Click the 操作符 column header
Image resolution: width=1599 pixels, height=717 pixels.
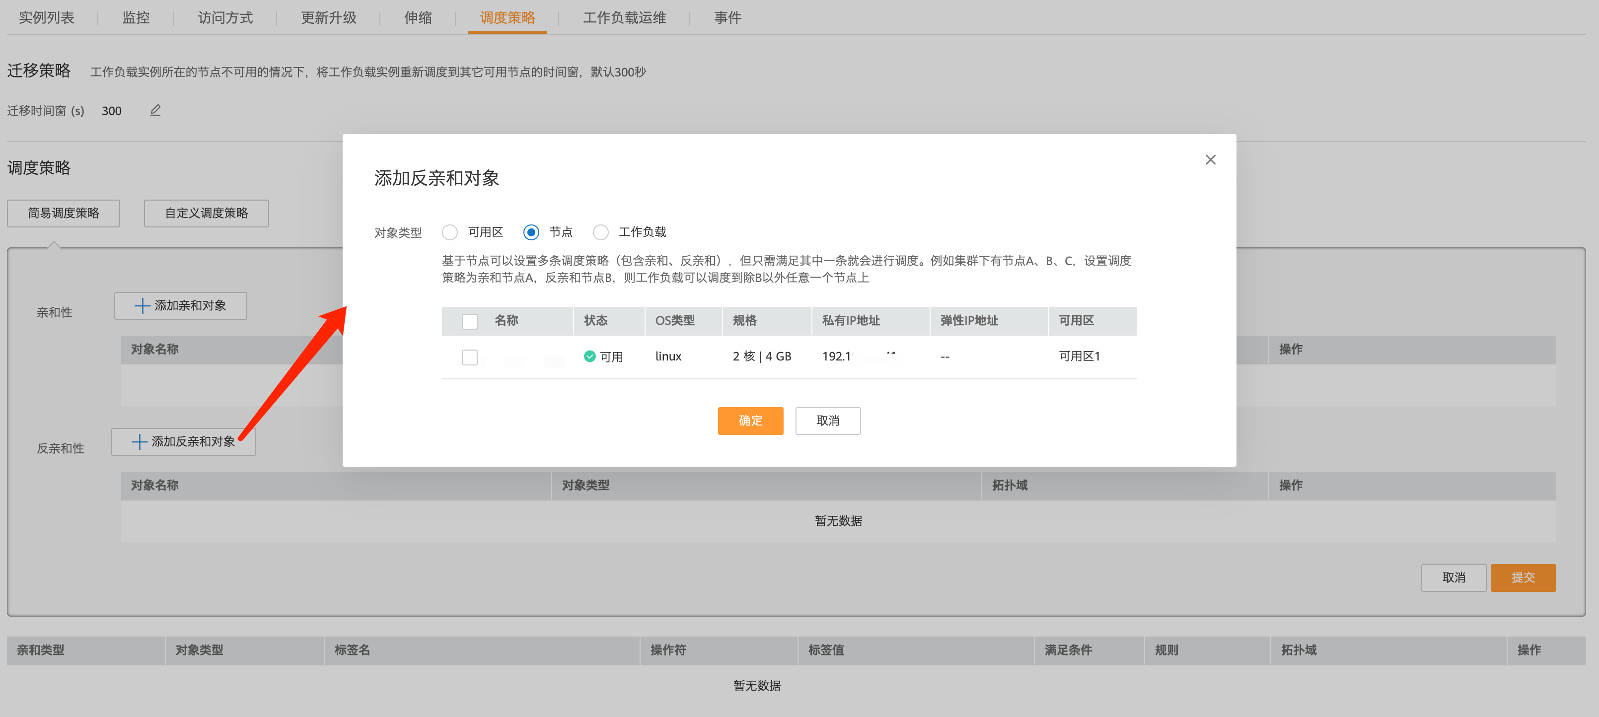tap(668, 650)
